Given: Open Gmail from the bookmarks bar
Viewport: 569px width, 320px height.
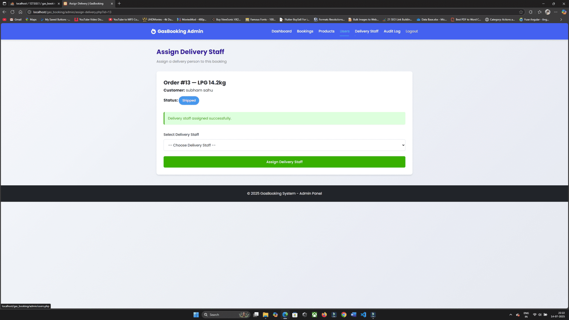Looking at the screenshot, I should tap(16, 20).
